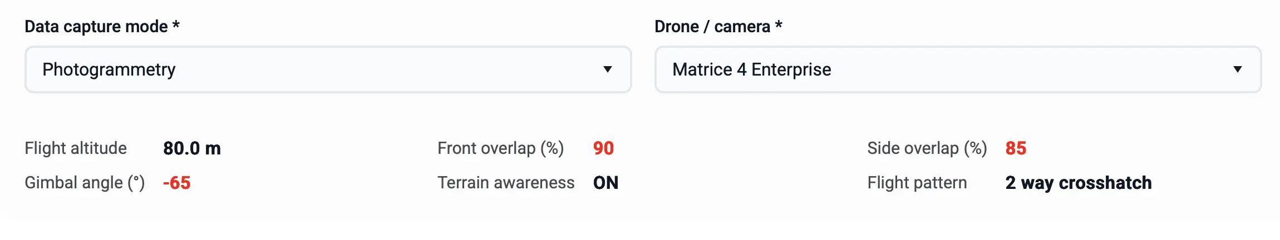Viewport: 1280px width, 240px height.
Task: Select the 2 way crosshatch value
Action: click(x=1078, y=183)
